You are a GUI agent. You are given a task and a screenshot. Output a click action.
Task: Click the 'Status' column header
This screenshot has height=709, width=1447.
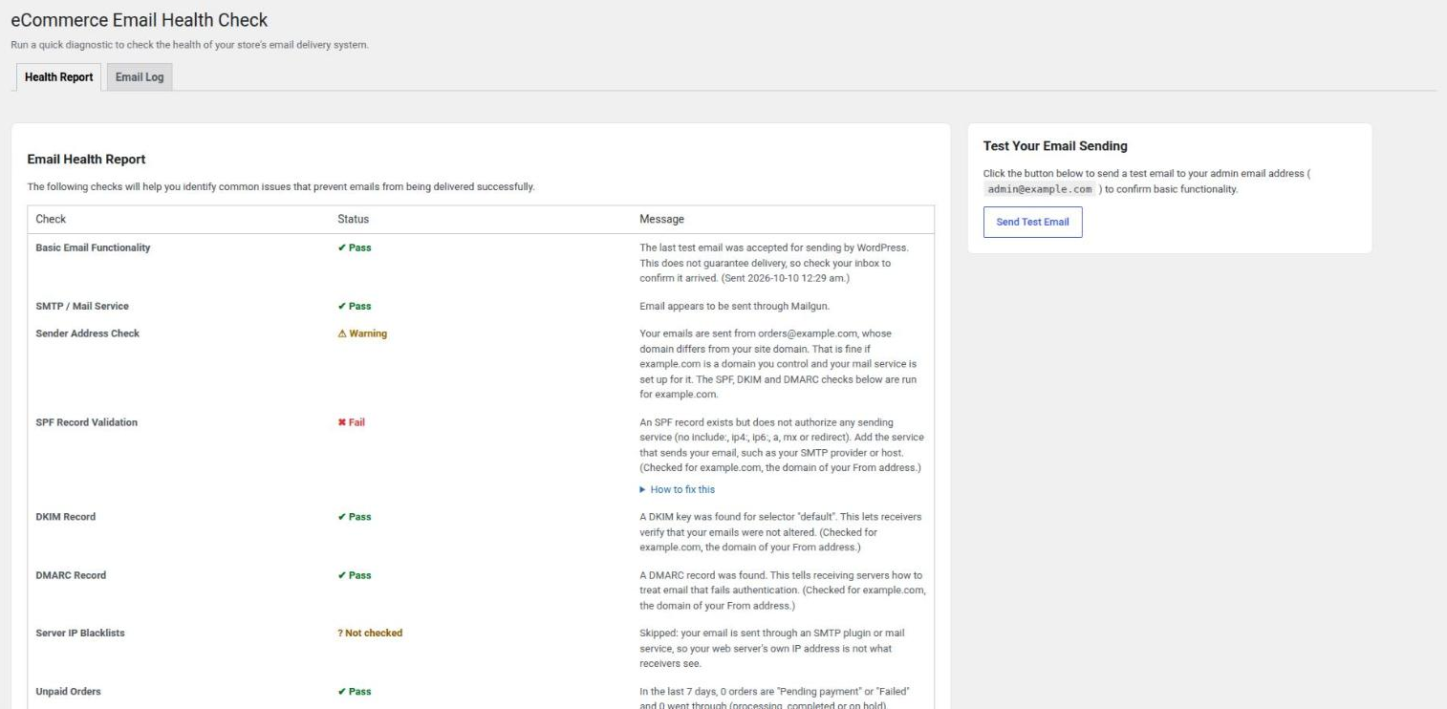click(353, 220)
